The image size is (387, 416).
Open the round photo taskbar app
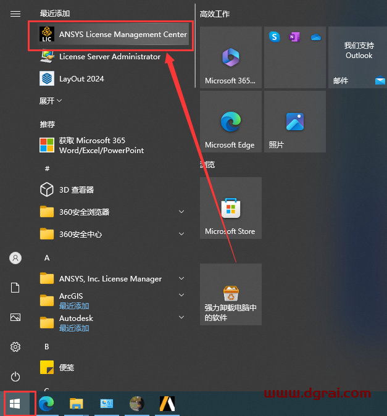(x=137, y=404)
